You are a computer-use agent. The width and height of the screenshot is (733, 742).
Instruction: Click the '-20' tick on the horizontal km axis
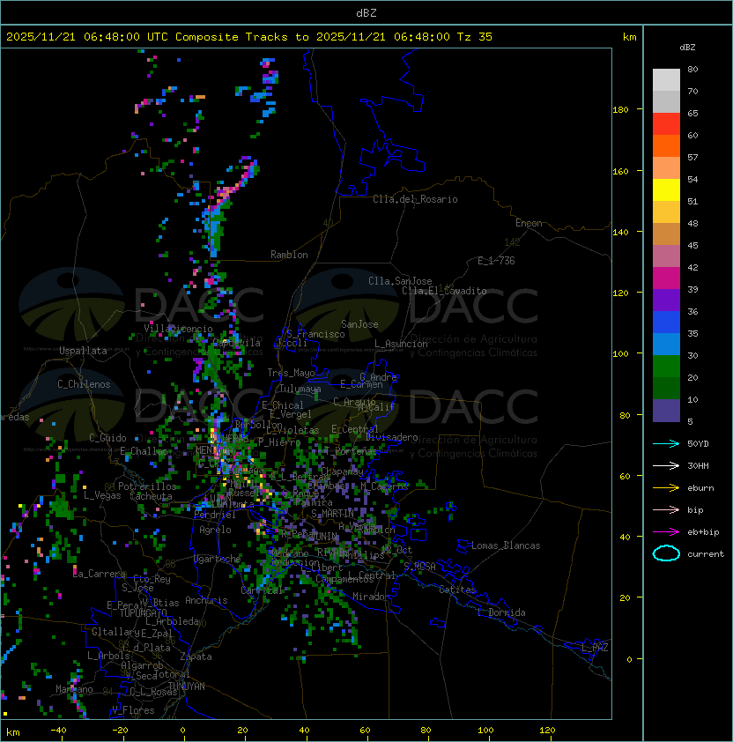click(x=120, y=731)
